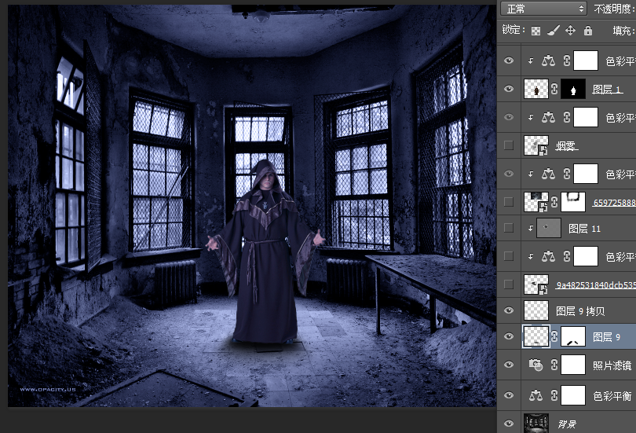Click the mask link icon on 图层 9

coord(555,337)
